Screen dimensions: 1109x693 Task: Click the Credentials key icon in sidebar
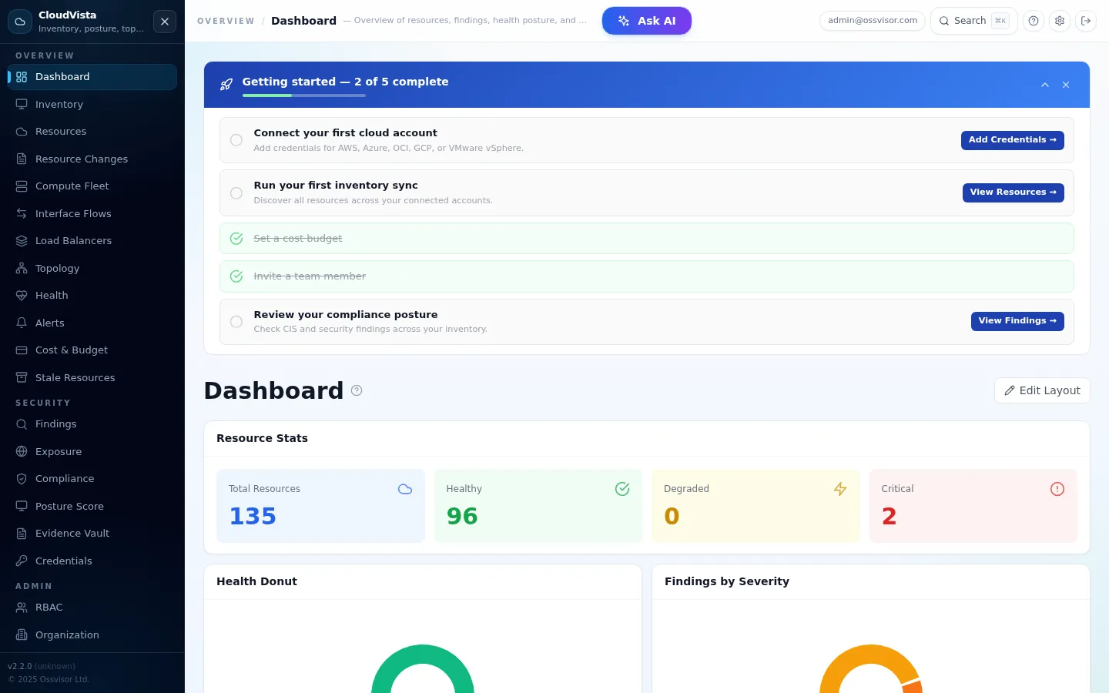coord(22,561)
